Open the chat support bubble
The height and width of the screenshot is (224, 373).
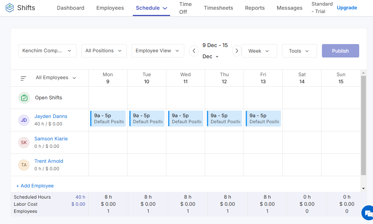pyautogui.click(x=368, y=213)
